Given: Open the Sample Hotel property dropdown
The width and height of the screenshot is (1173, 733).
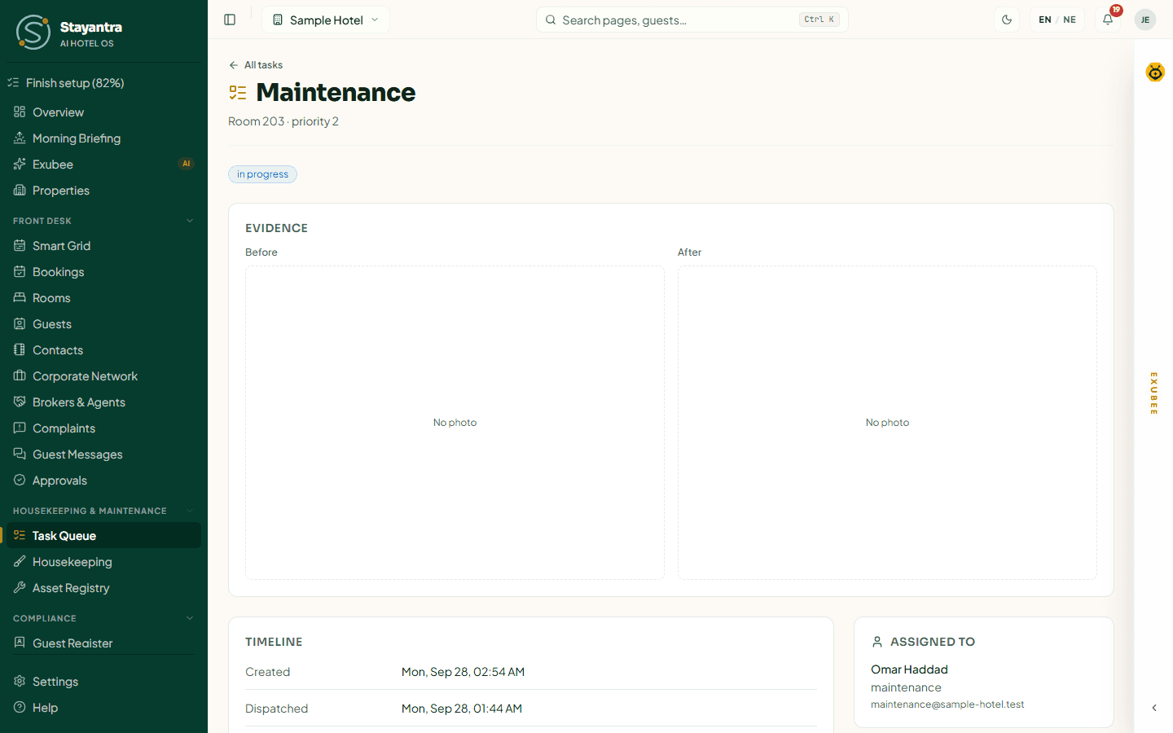Looking at the screenshot, I should [x=326, y=20].
